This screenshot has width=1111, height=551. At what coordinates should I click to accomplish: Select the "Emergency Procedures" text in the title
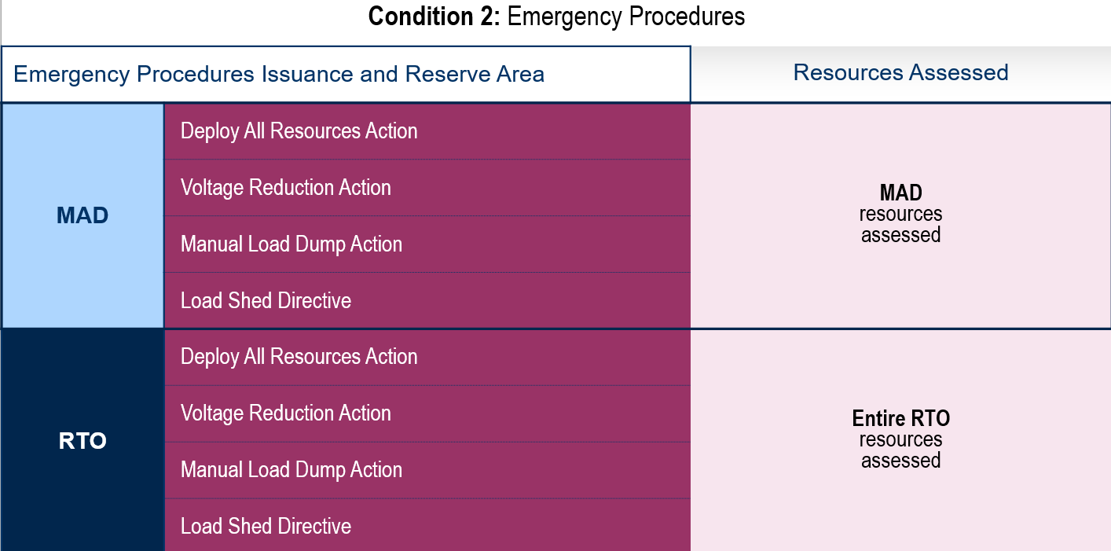625,17
